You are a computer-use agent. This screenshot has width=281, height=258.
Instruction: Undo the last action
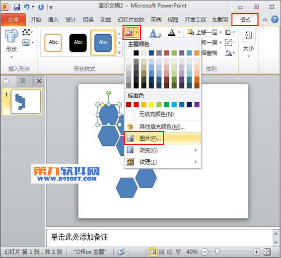pos(26,7)
